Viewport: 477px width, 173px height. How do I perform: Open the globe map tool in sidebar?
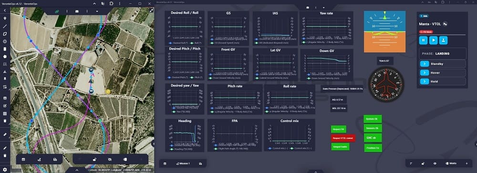[5, 41]
